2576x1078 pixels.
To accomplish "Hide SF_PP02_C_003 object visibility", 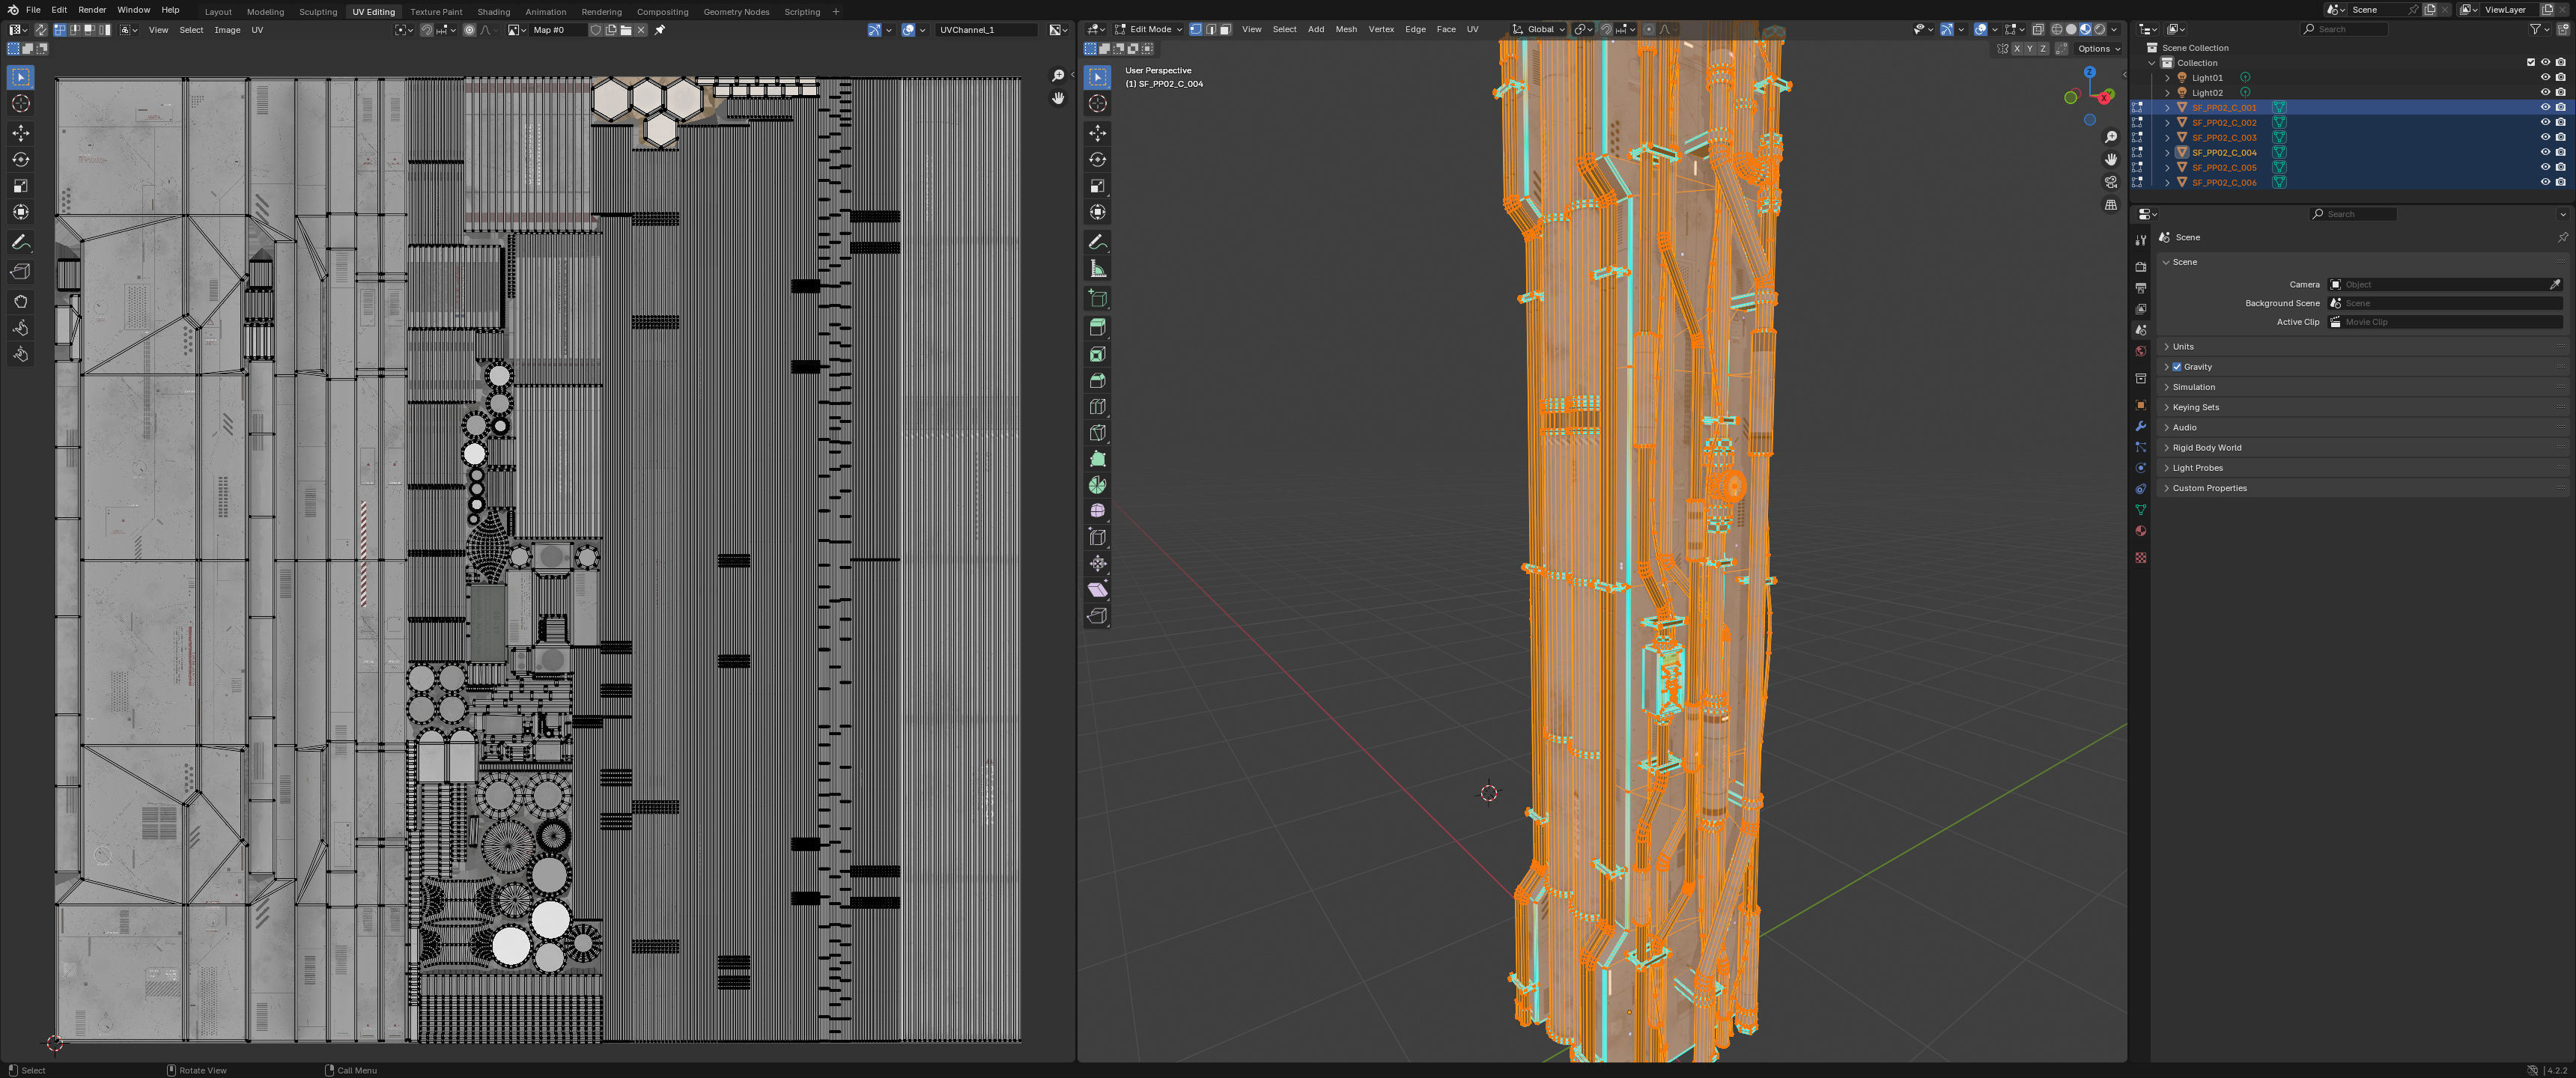I will point(2545,137).
